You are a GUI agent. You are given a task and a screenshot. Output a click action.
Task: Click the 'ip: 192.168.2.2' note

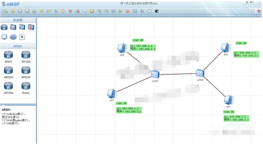143,48
